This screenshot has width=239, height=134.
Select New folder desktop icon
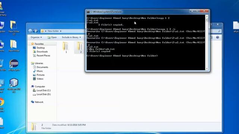pyautogui.click(x=14, y=46)
